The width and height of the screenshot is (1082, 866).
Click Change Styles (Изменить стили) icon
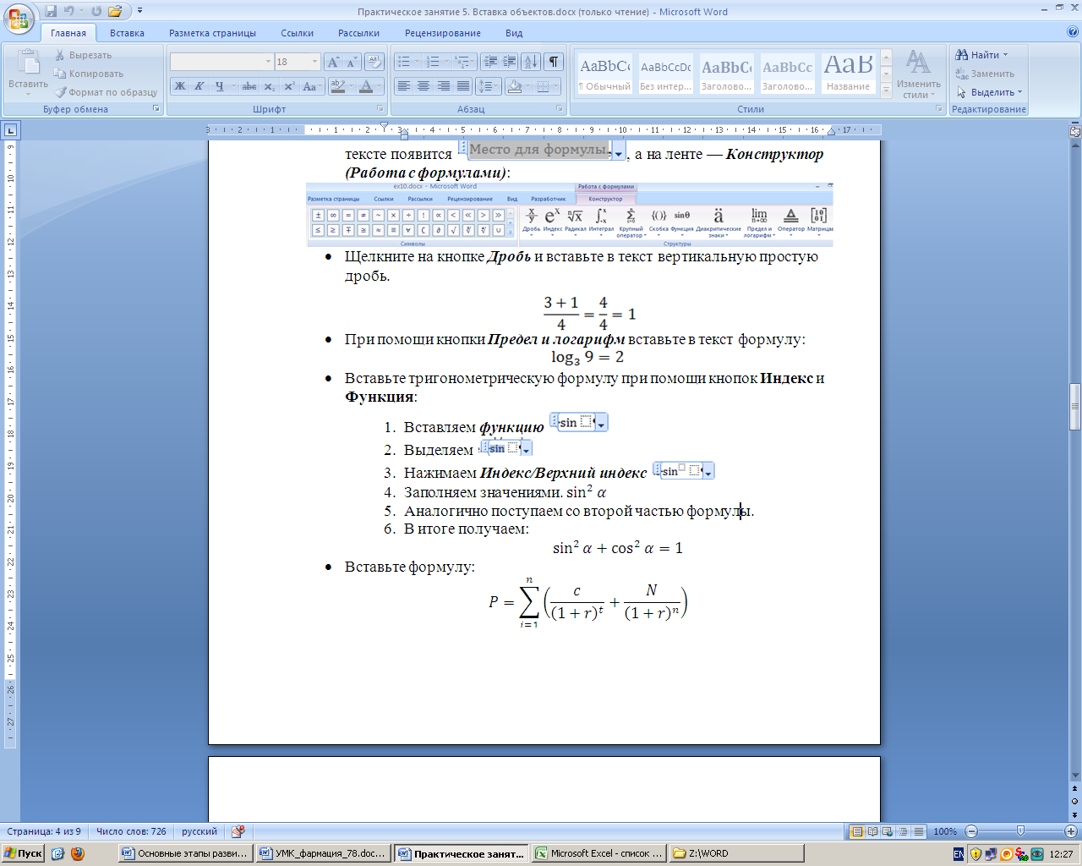(918, 74)
